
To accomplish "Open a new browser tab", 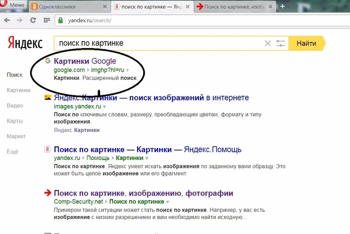I will point(282,6).
